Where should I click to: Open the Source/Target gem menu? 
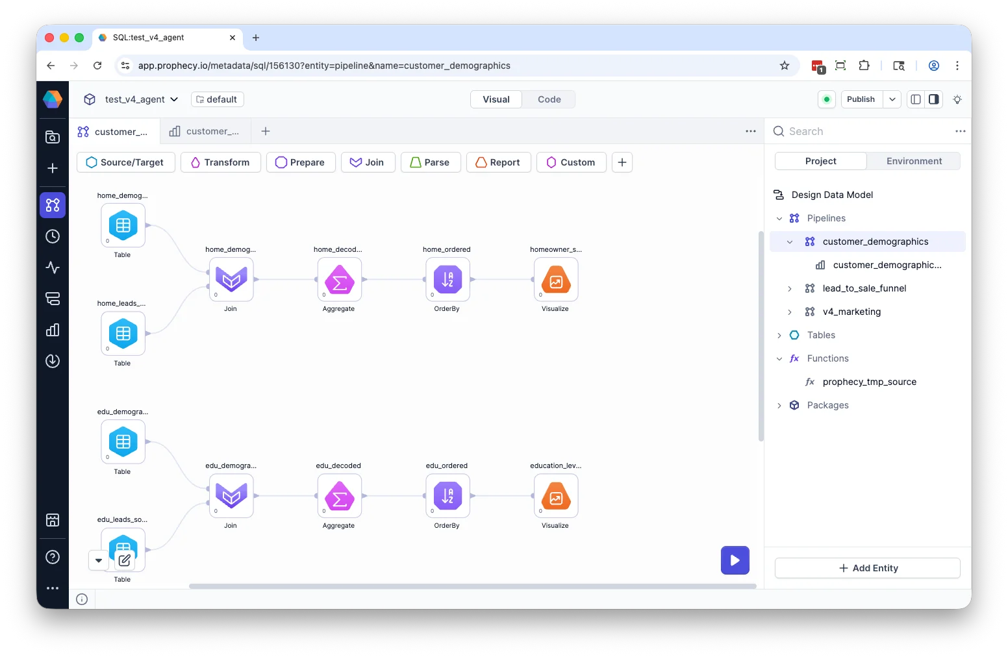[x=126, y=162]
